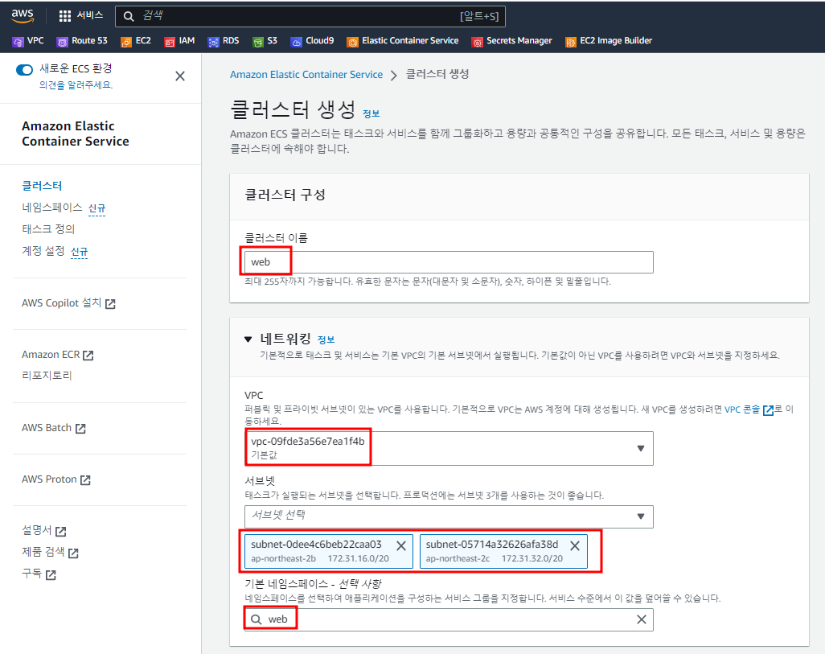
Task: Open AWS Batch link in sidebar
Action: 47,428
